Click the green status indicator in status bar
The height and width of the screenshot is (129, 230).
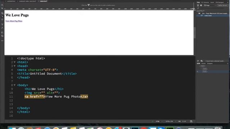pos(152,121)
